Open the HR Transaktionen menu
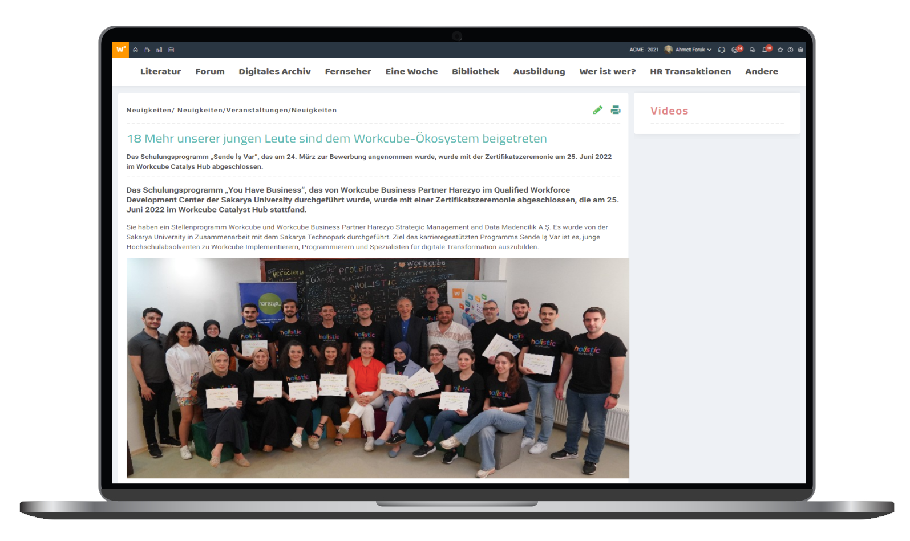910x541 pixels. (690, 71)
